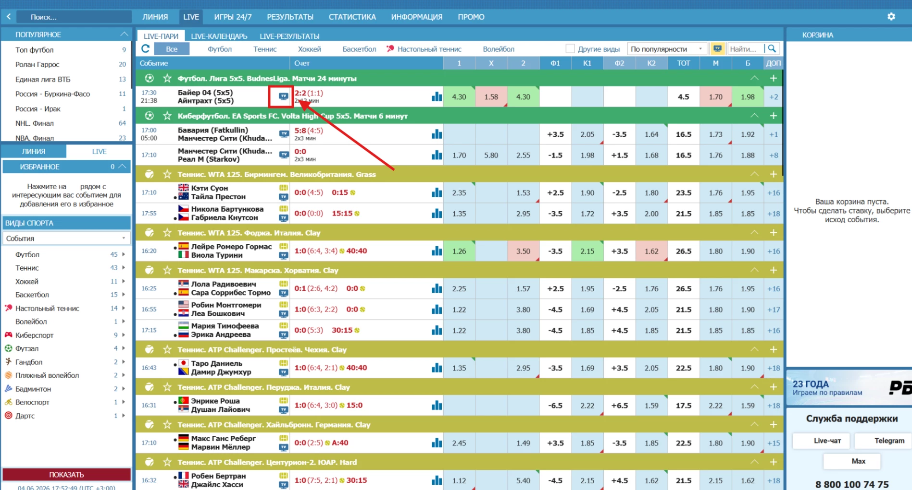Refresh the live events list

click(x=145, y=48)
